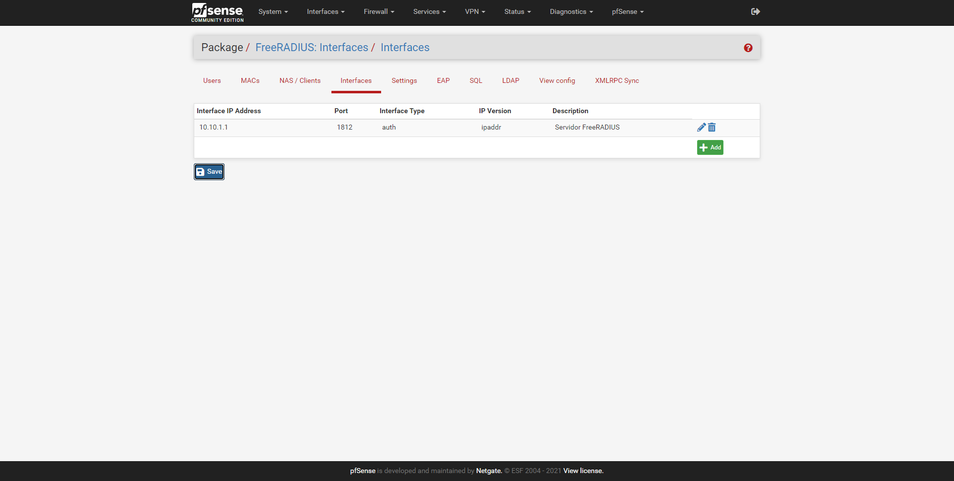The image size is (954, 481).
Task: Open the EAP tab
Action: coord(443,80)
